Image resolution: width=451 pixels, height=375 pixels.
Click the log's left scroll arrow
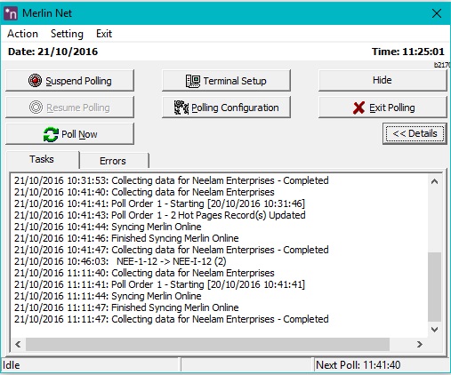click(x=18, y=344)
